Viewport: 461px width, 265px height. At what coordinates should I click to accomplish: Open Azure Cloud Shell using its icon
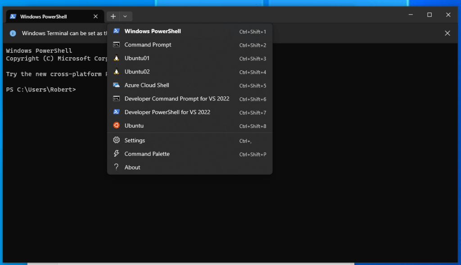[116, 85]
